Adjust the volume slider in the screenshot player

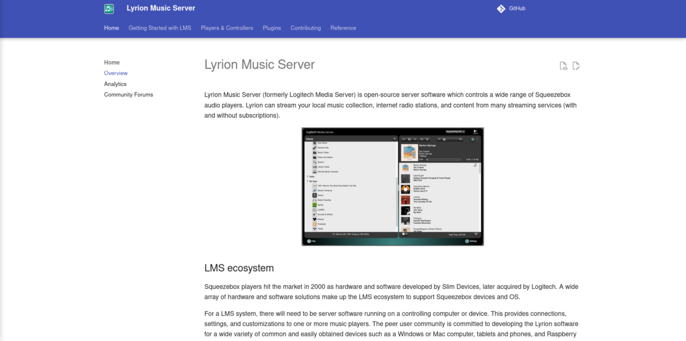(x=449, y=139)
